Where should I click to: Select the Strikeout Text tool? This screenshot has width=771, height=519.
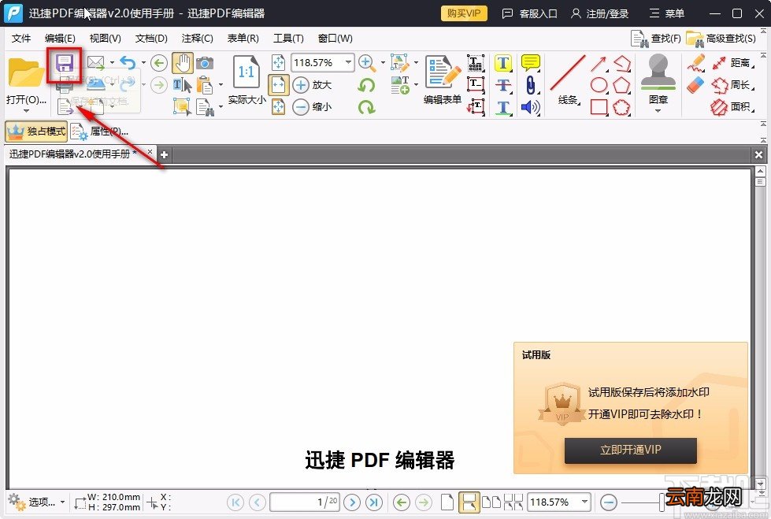[x=503, y=85]
